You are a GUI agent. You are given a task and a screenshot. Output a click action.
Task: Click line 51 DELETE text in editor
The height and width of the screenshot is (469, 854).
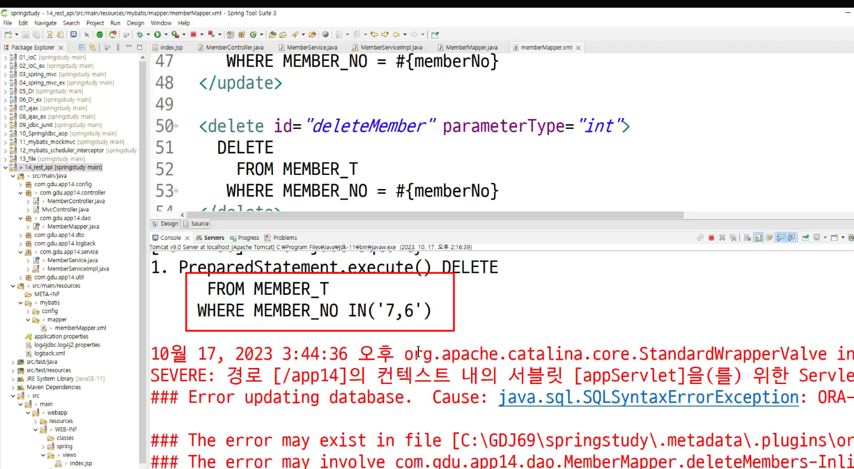245,148
